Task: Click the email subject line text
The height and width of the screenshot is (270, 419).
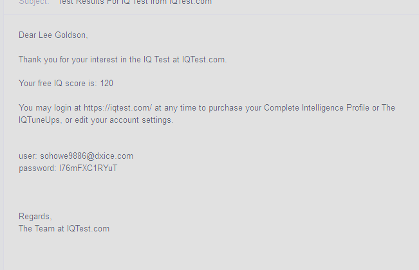Action: 135,3
